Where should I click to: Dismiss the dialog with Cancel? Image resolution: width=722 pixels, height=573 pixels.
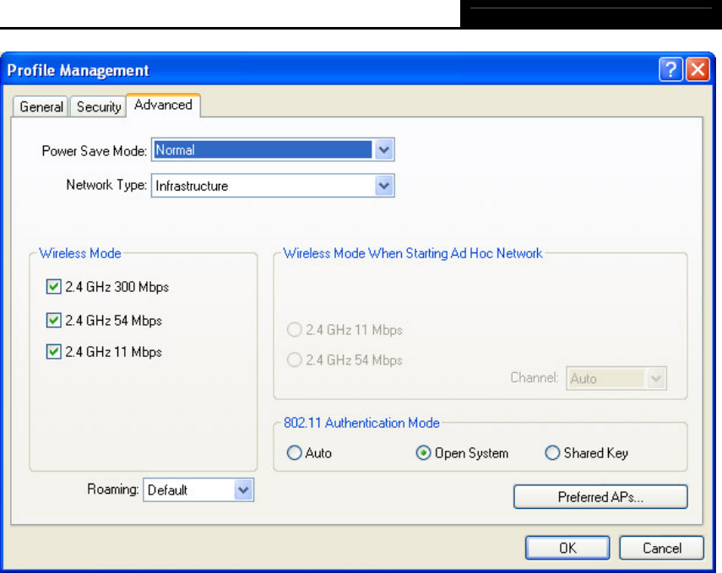[662, 548]
